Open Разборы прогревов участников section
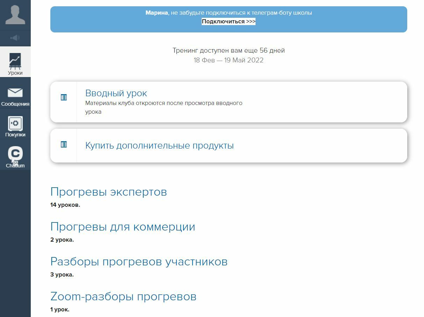Screen dimensions: 424x317 tap(139, 262)
